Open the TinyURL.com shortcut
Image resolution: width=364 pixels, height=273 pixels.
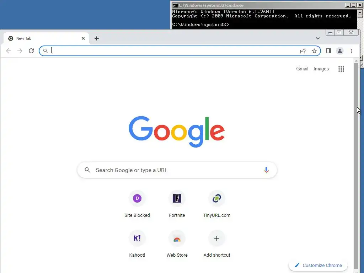217,204
